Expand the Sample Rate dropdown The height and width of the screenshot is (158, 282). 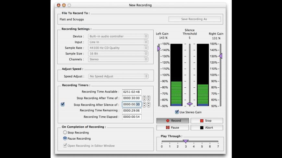118,48
